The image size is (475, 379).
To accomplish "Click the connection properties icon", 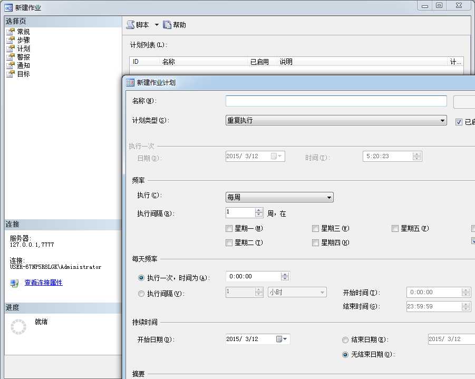I will [14, 283].
